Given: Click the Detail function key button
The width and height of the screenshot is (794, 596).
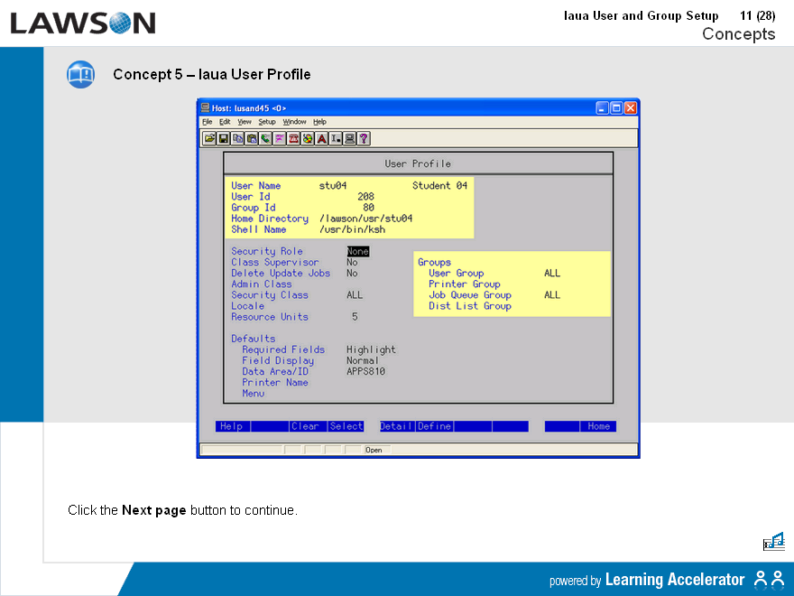Looking at the screenshot, I should [x=398, y=426].
